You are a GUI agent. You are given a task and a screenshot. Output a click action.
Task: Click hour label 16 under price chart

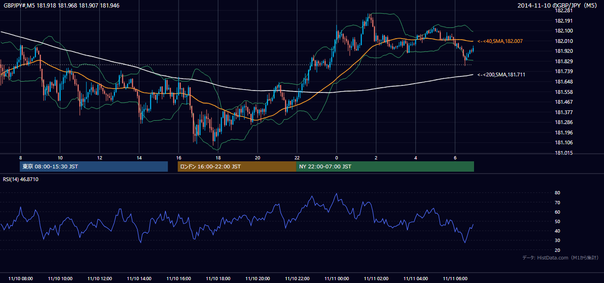pyautogui.click(x=179, y=158)
